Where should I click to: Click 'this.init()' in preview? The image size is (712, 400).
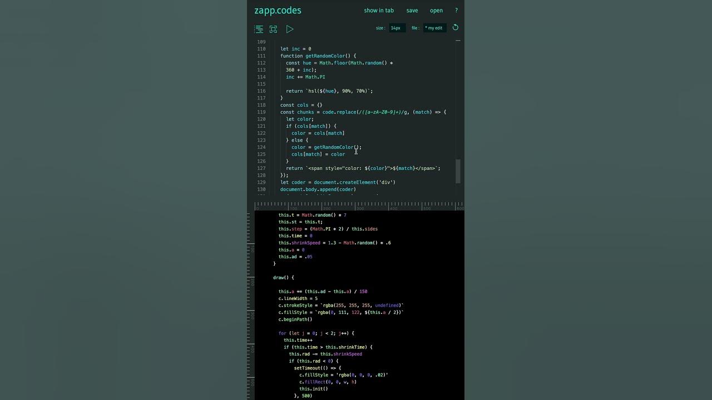coord(314,389)
